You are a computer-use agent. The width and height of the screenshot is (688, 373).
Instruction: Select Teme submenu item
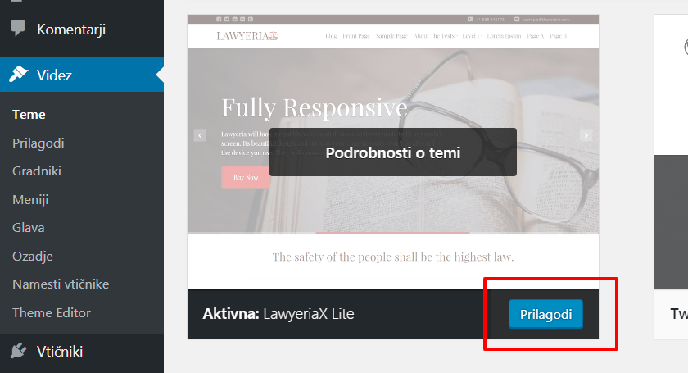pos(29,115)
